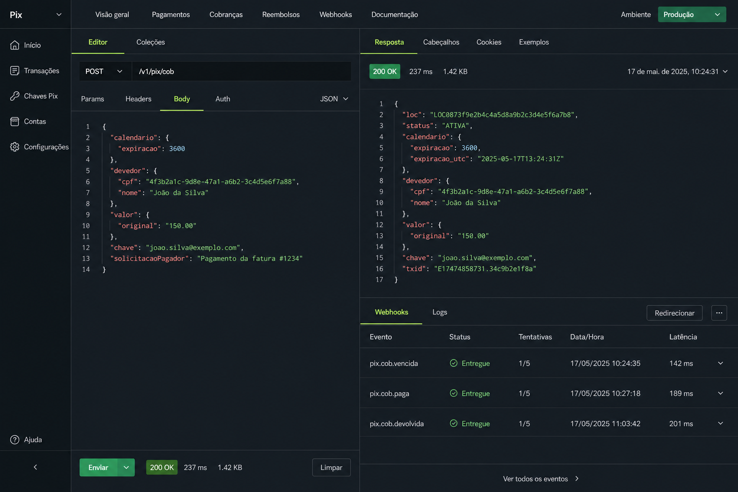Click the Evento column header
The height and width of the screenshot is (492, 738).
coord(381,337)
